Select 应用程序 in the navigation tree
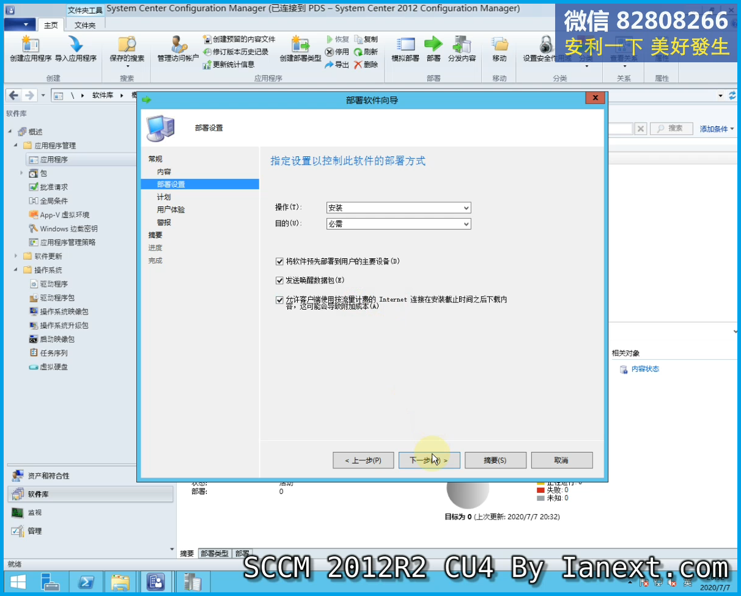This screenshot has width=741, height=596. pos(54,159)
